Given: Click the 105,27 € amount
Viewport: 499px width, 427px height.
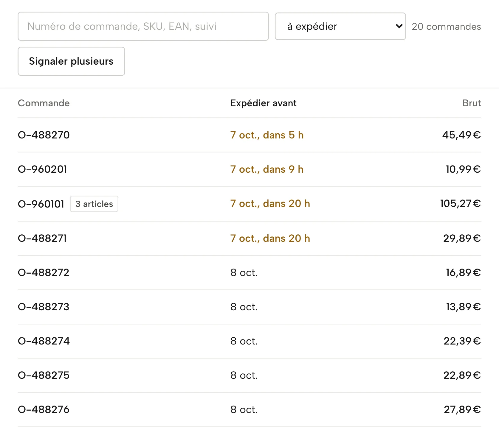Looking at the screenshot, I should click(461, 203).
